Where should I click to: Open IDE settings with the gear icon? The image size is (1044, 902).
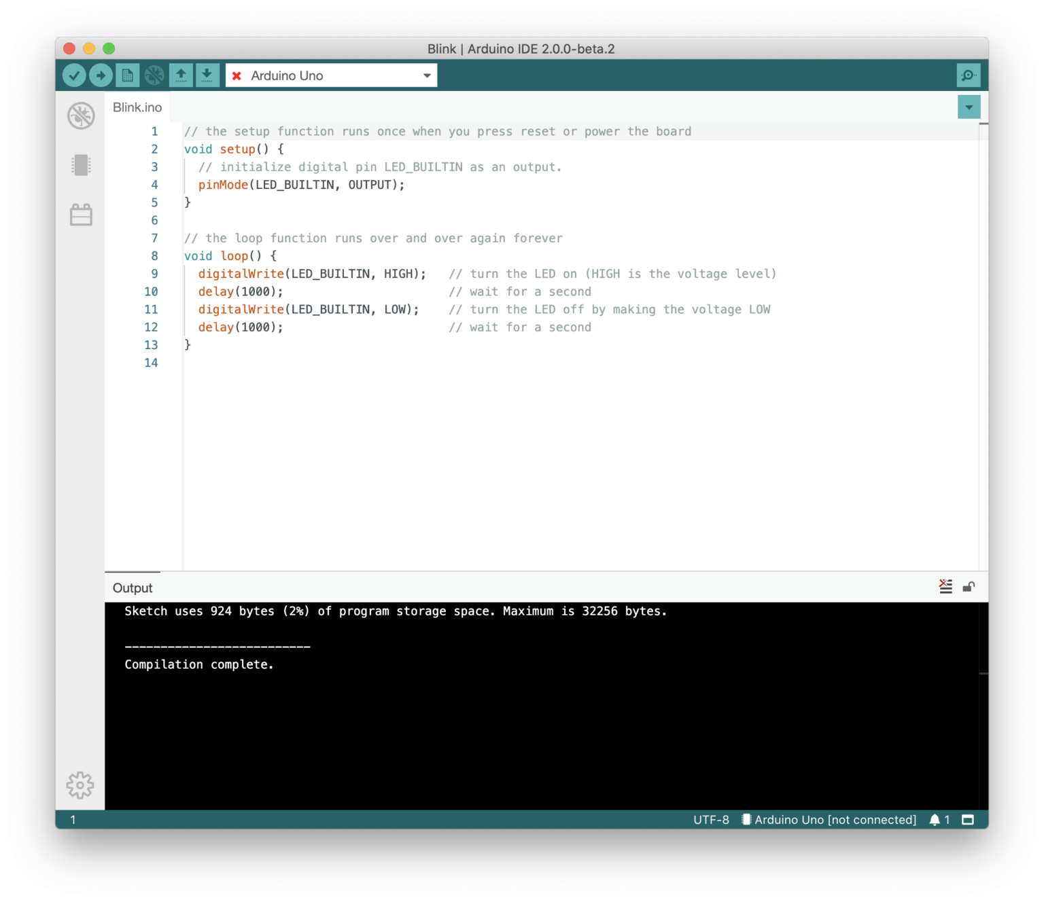tap(80, 785)
